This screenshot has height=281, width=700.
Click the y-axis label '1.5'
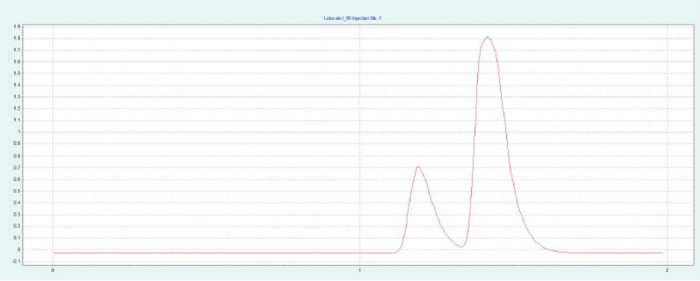coord(17,74)
